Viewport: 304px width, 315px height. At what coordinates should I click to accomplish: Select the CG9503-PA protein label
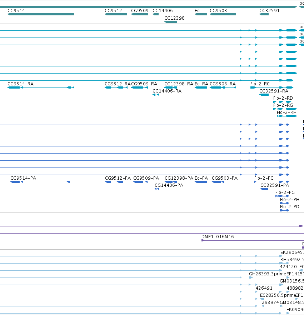225,178
